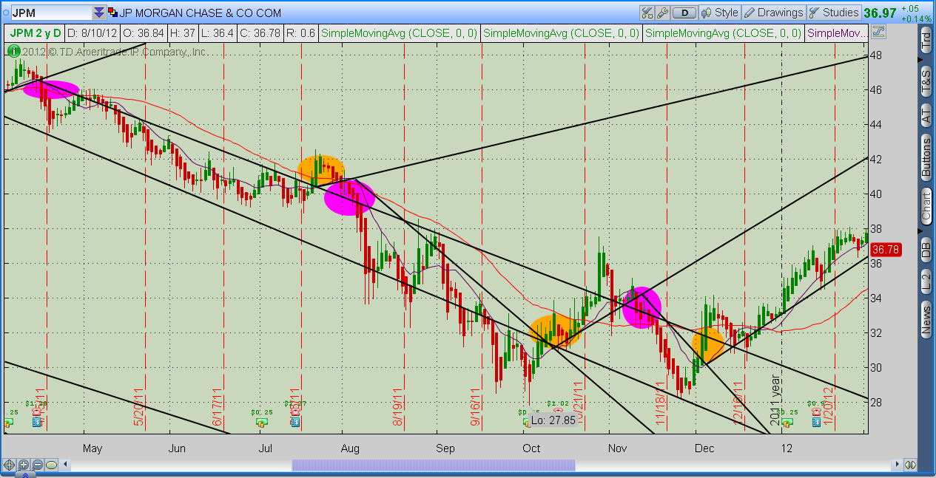The image size is (936, 478).
Task: Open the DB sidebar tab
Action: 926,250
